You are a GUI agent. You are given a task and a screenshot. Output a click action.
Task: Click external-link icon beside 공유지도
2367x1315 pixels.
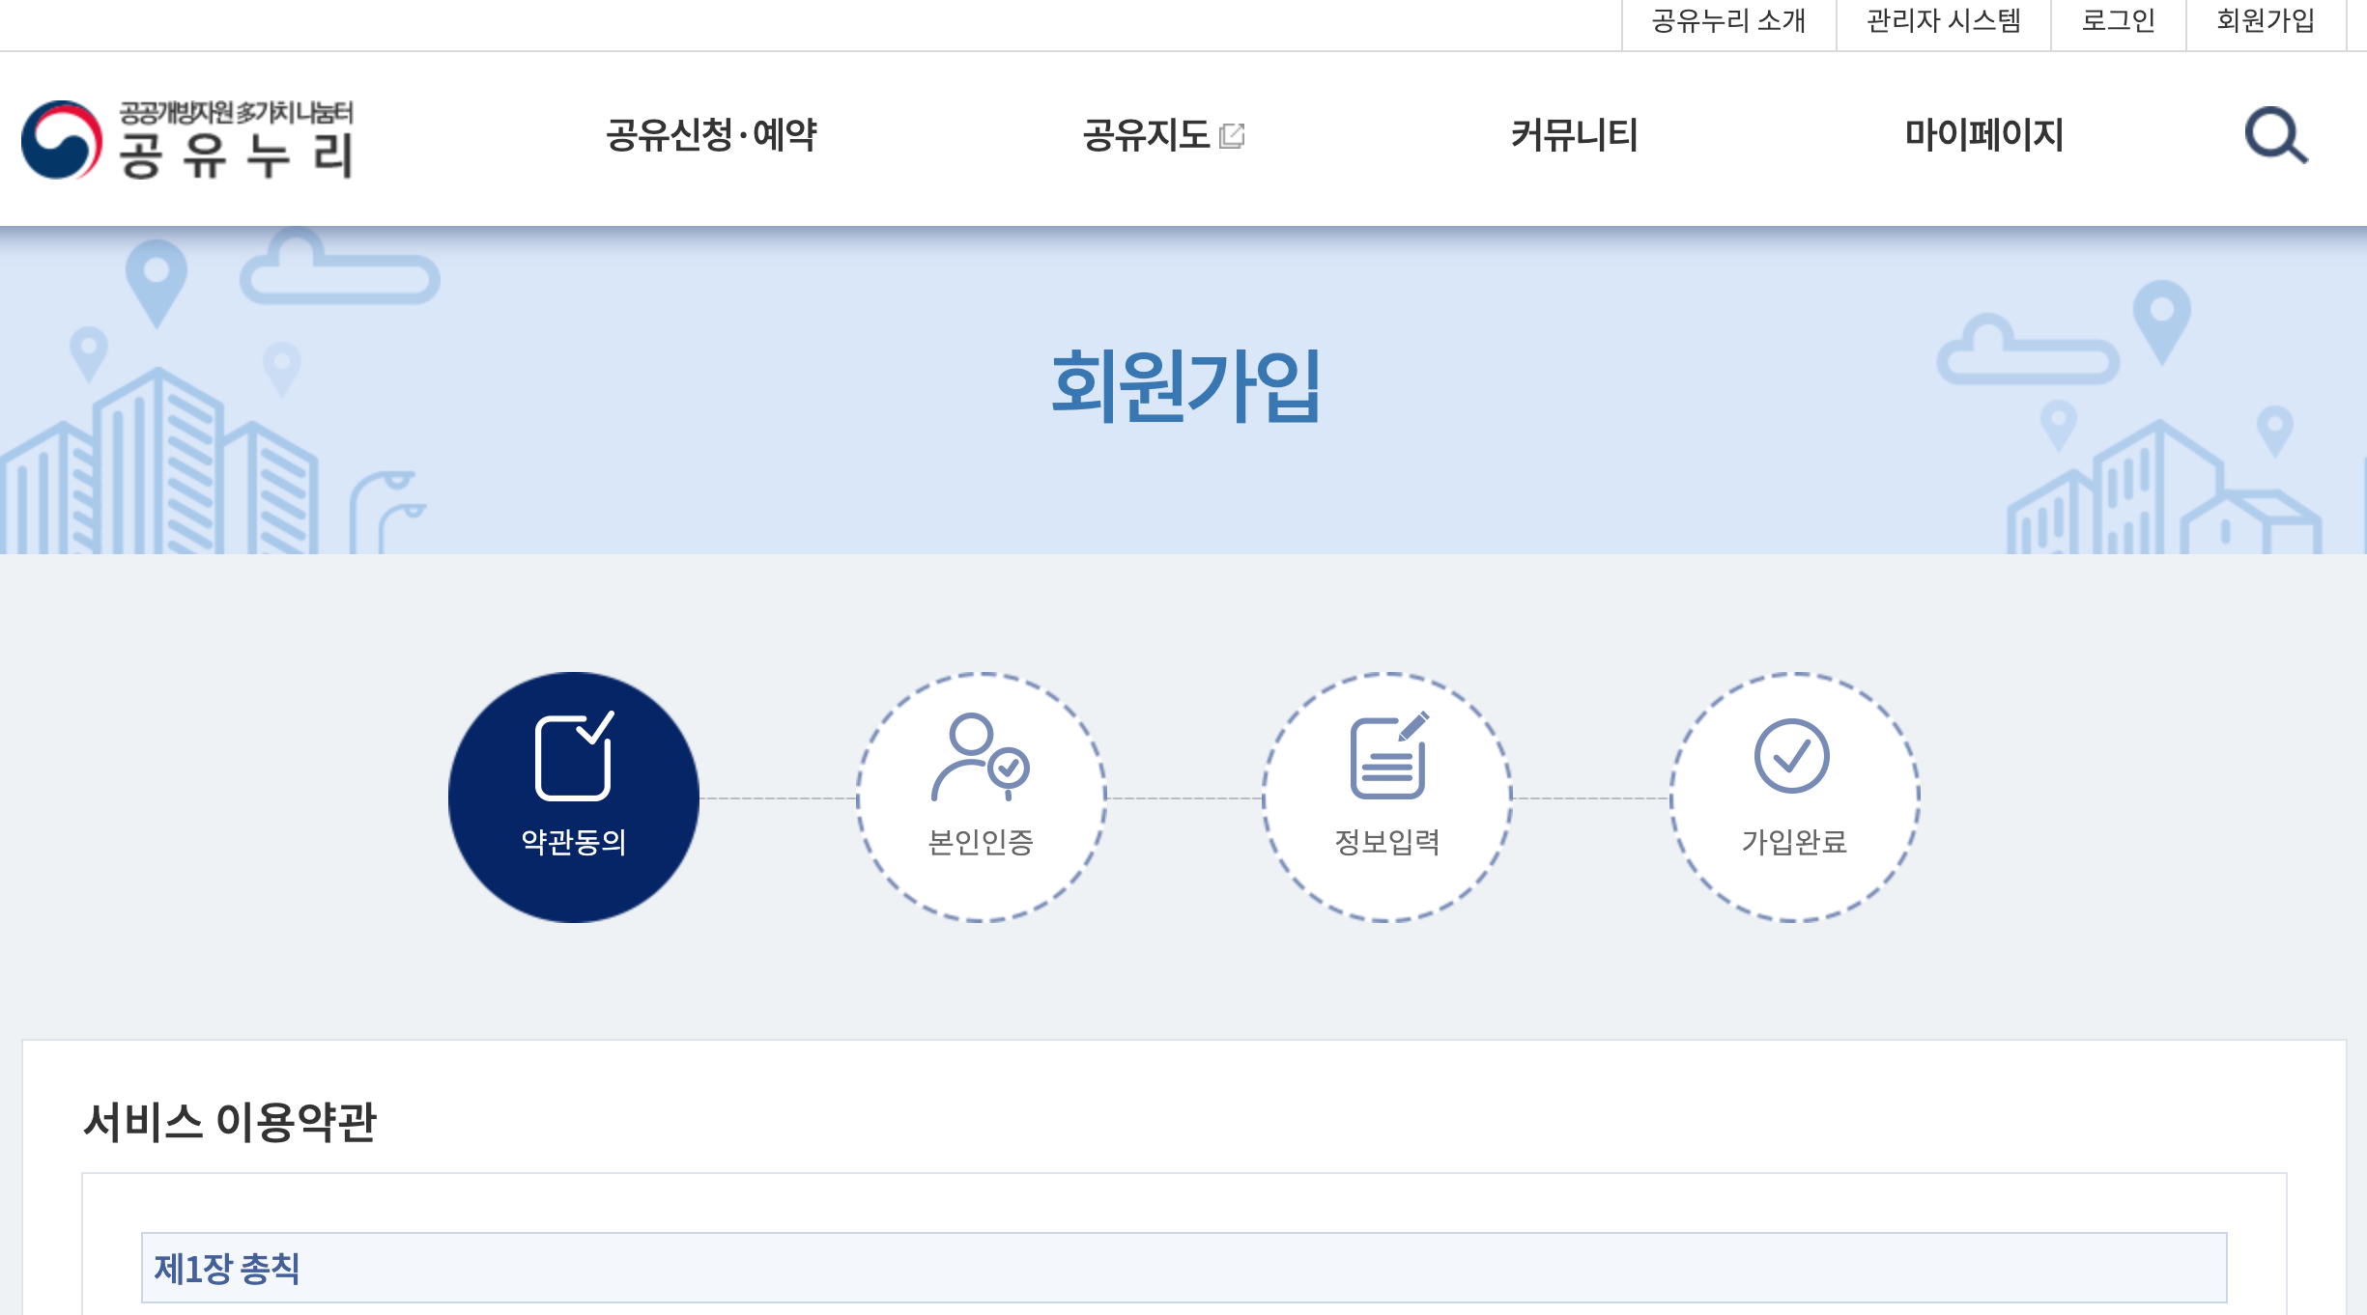click(1233, 136)
